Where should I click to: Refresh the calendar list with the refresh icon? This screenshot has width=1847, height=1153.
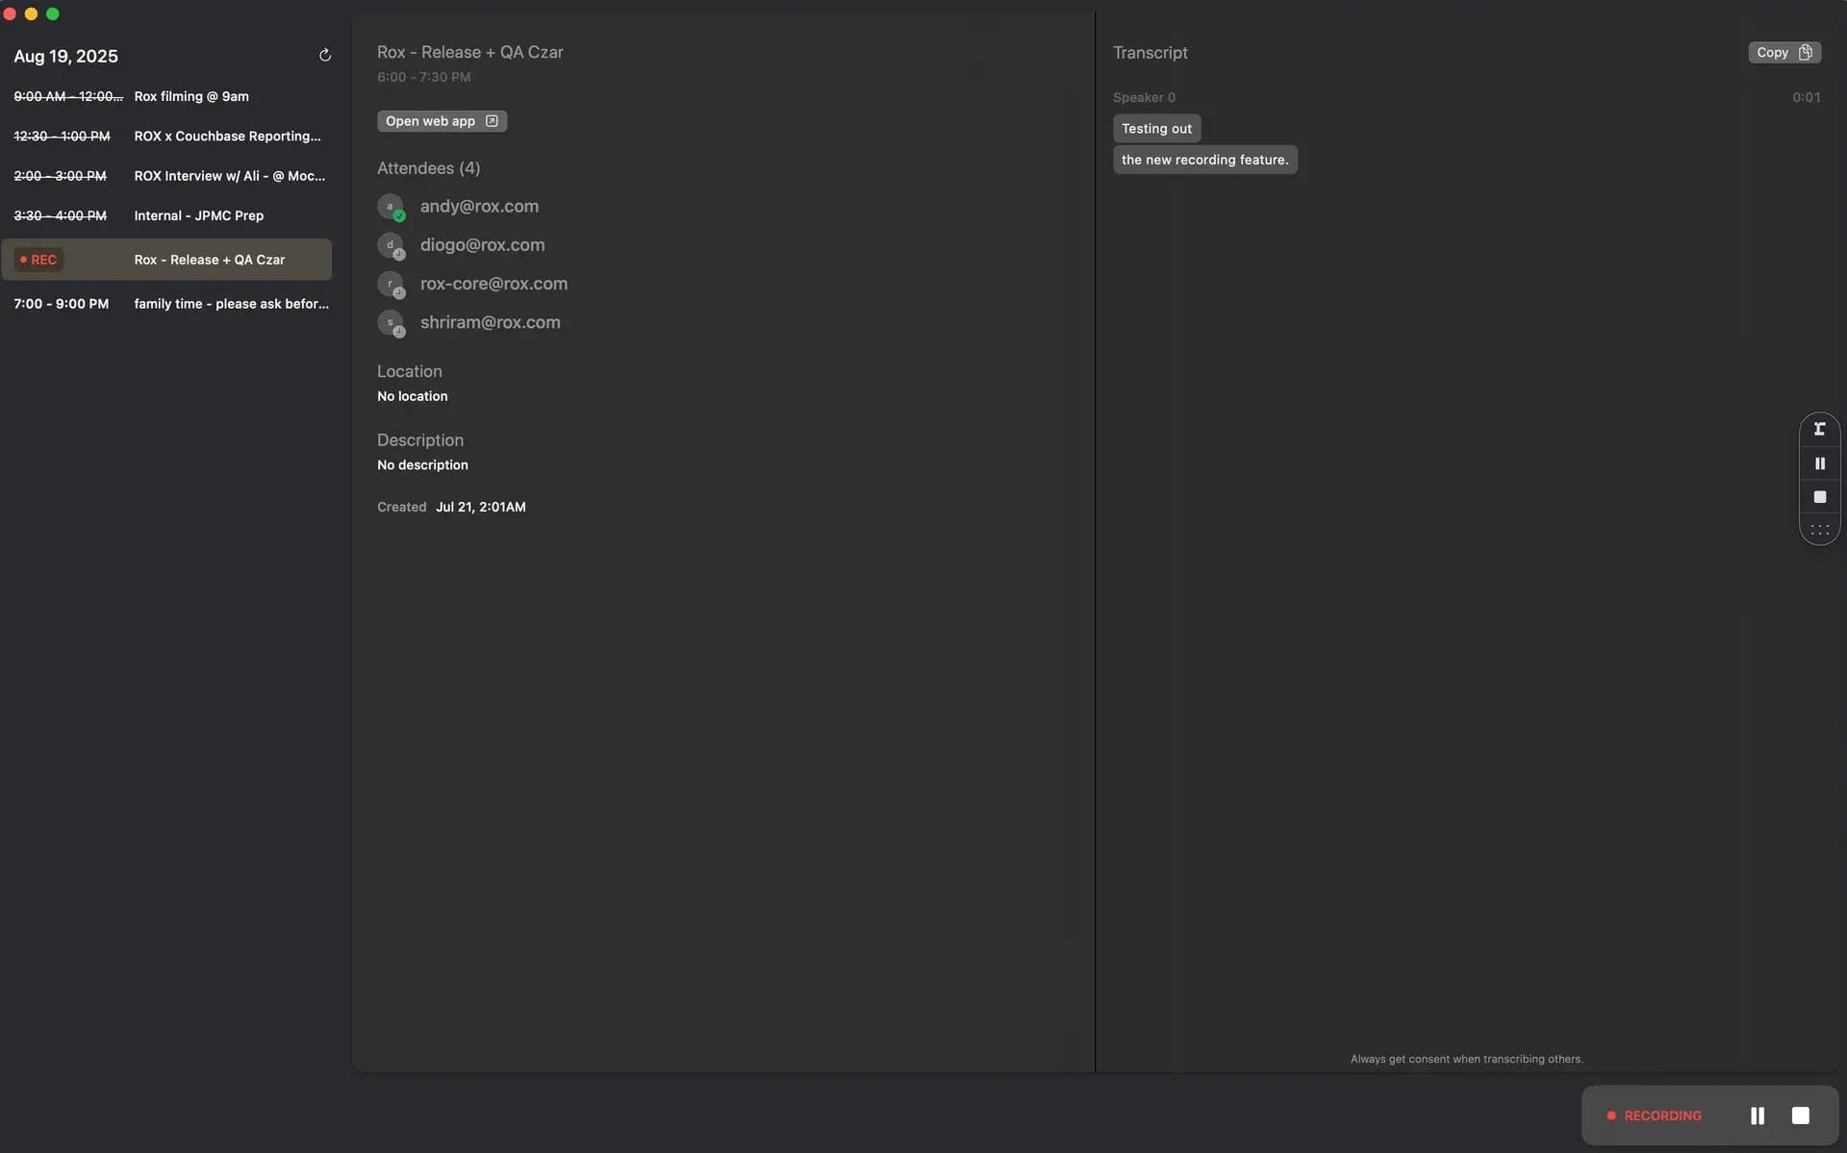325,54
